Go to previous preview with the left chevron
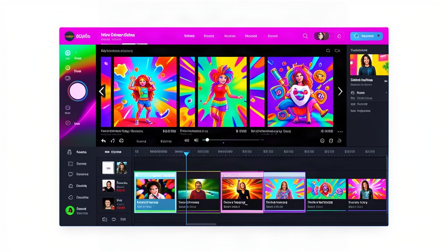The height and width of the screenshot is (252, 448). click(101, 91)
